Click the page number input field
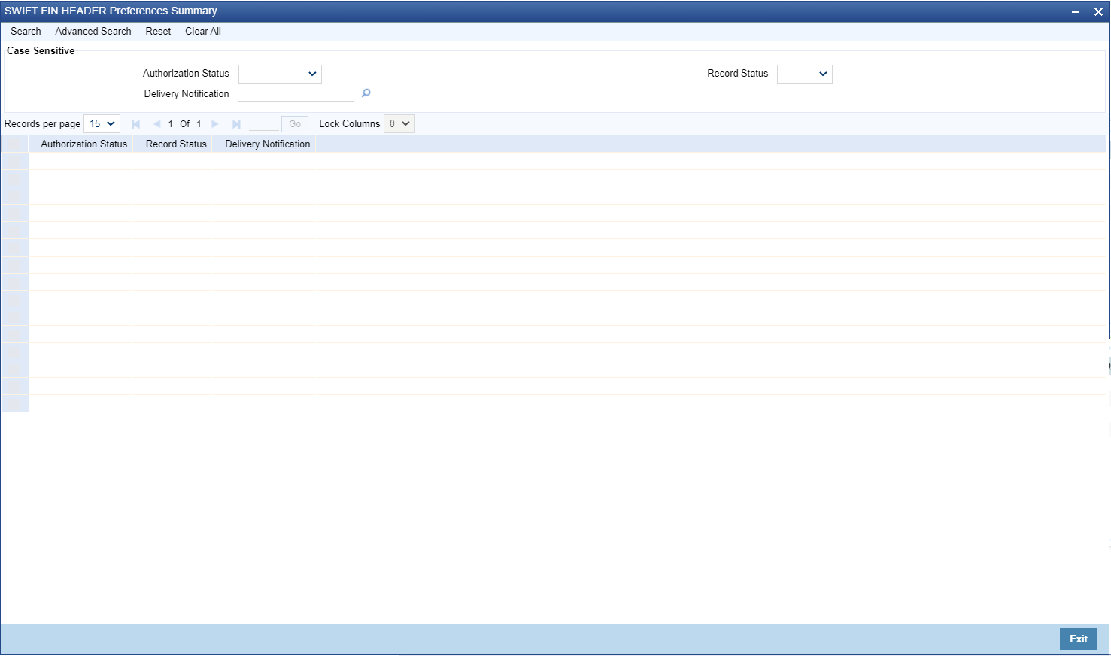The height and width of the screenshot is (656, 1111). click(x=263, y=124)
